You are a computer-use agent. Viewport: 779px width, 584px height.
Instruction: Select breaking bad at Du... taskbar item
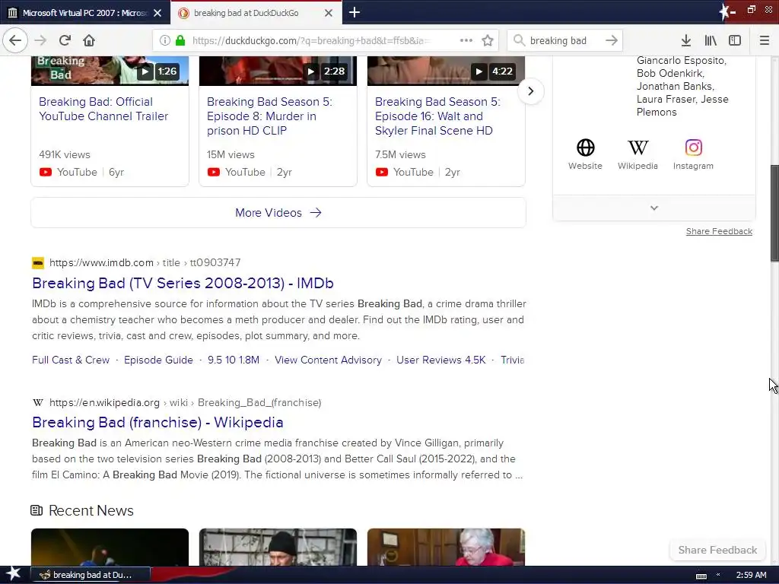[x=91, y=575]
